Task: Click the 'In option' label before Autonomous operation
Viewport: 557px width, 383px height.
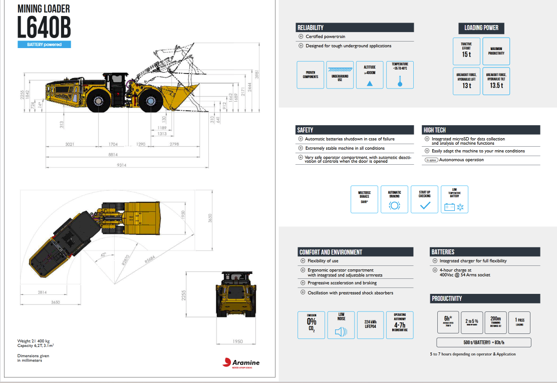Action: [431, 160]
